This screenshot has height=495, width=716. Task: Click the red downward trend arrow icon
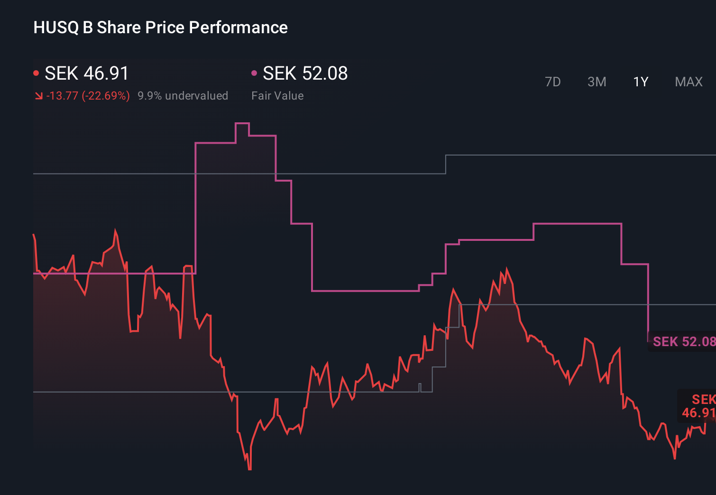click(x=39, y=95)
